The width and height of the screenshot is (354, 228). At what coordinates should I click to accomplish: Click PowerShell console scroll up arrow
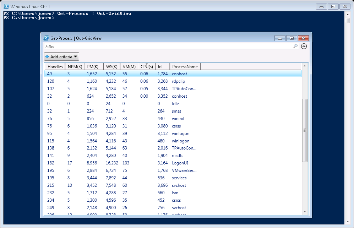(348, 15)
